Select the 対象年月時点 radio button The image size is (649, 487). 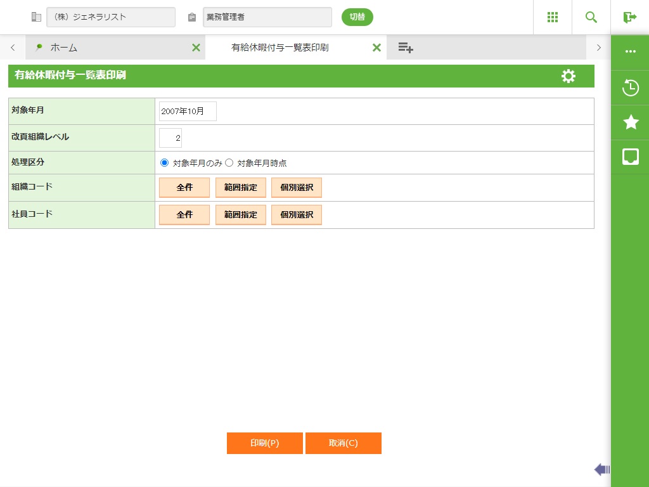pos(229,163)
